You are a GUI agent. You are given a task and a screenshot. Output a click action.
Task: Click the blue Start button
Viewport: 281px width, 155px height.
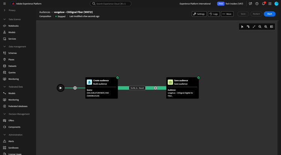[x=269, y=14]
